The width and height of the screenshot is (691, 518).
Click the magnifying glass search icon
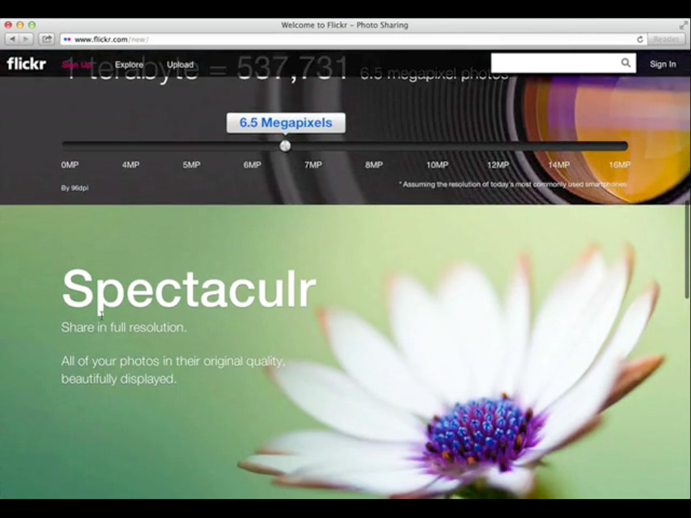point(626,63)
